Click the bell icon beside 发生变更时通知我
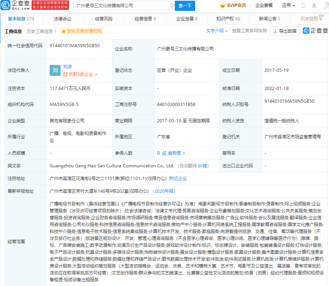This screenshot has width=329, height=286. pos(63,31)
